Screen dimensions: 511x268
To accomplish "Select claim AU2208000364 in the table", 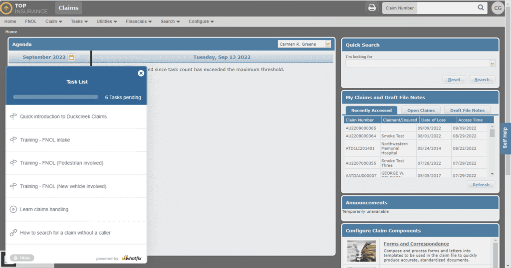I will pos(361,136).
